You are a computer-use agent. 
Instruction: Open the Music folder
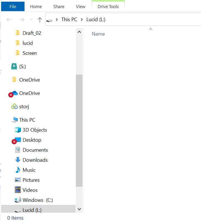tap(29, 170)
